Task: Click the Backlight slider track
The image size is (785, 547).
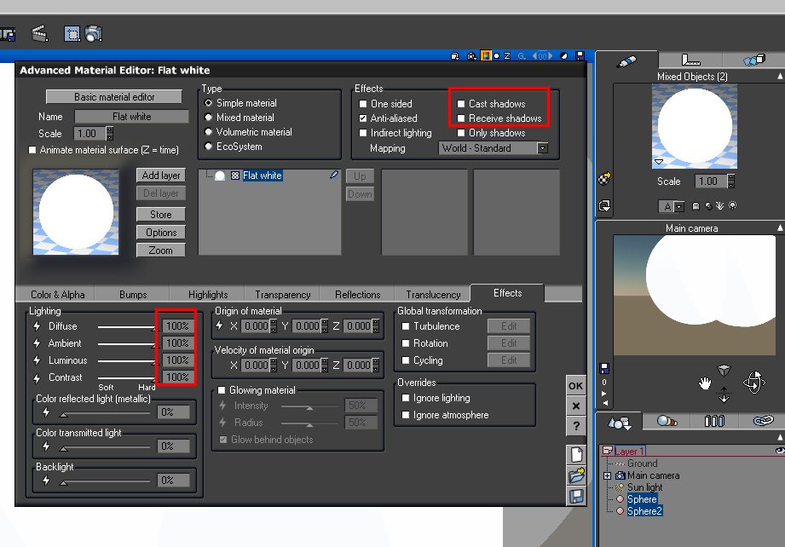Action: [x=105, y=481]
